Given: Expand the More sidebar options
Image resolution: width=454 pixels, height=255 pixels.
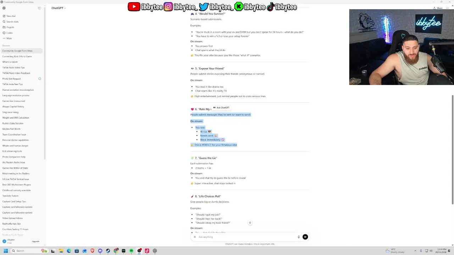Looking at the screenshot, I should pyautogui.click(x=7, y=38).
